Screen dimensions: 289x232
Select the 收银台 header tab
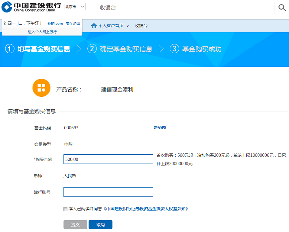(108, 8)
